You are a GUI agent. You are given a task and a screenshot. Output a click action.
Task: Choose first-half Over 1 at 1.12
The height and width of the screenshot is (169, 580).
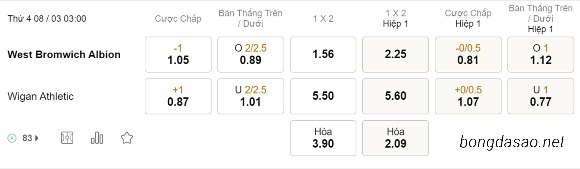[541, 55]
